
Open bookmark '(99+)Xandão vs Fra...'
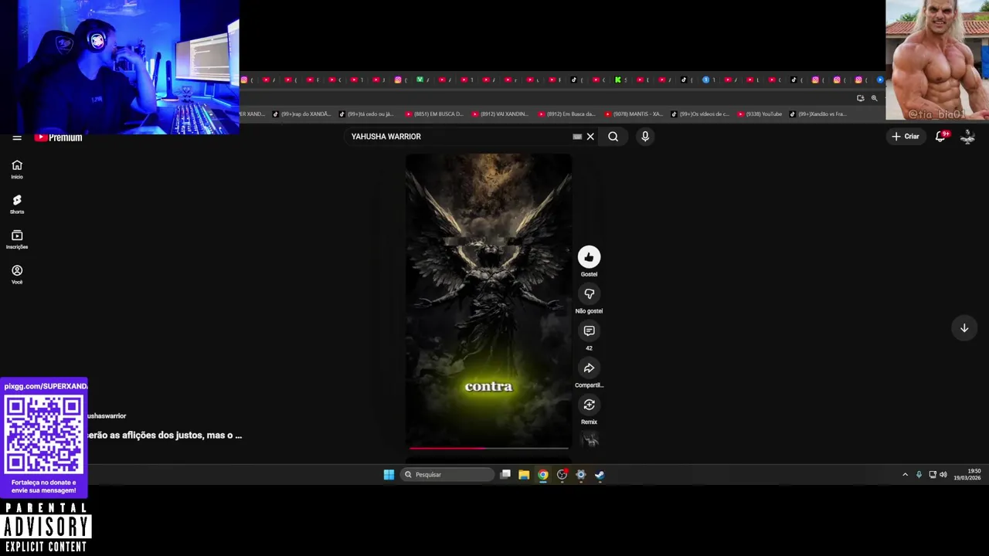(818, 114)
